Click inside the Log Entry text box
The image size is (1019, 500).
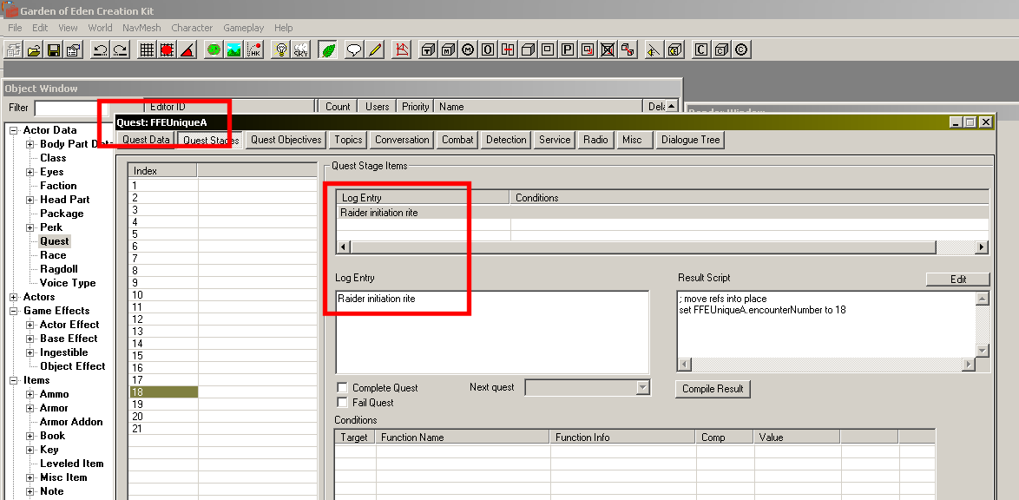(x=492, y=332)
